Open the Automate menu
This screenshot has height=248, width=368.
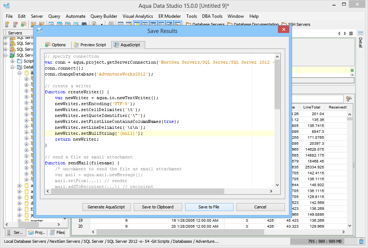point(76,16)
